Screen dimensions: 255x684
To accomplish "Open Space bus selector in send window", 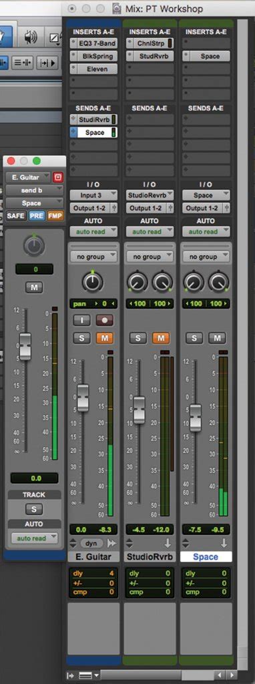I will click(x=35, y=203).
